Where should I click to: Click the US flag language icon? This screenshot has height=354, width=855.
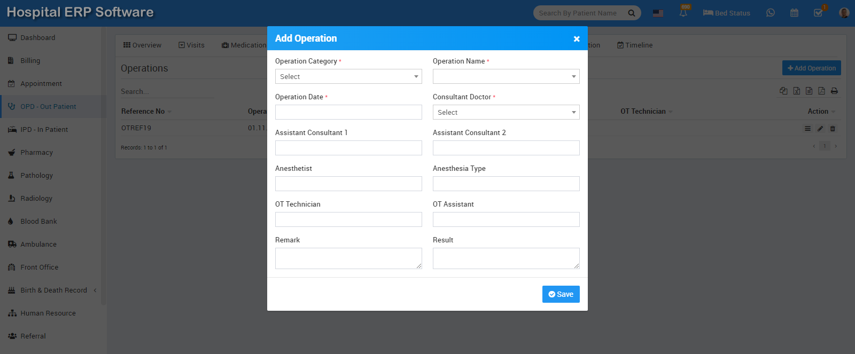coord(658,13)
